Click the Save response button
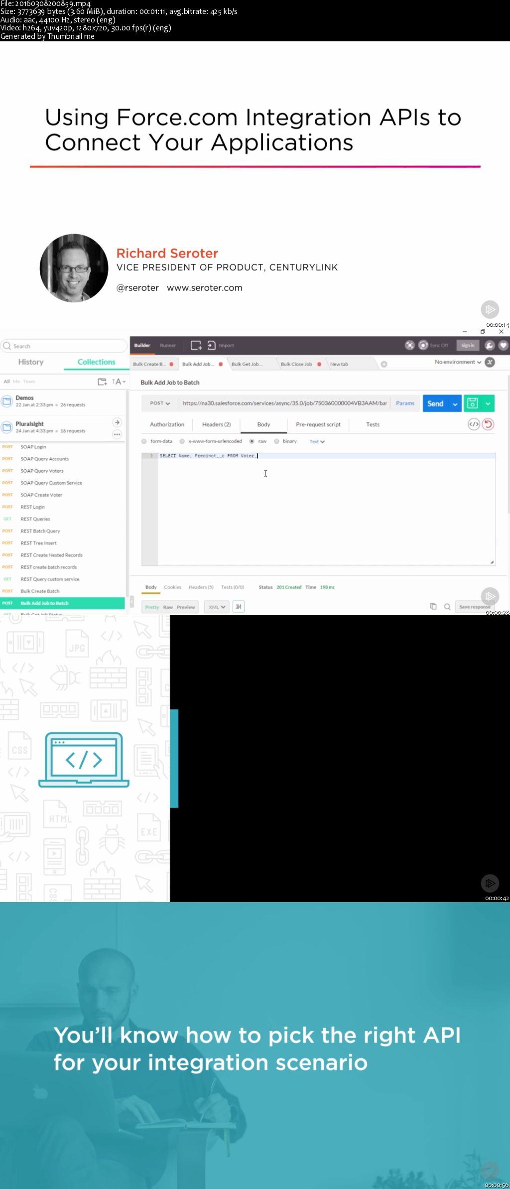The height and width of the screenshot is (1189, 510). (x=474, y=607)
